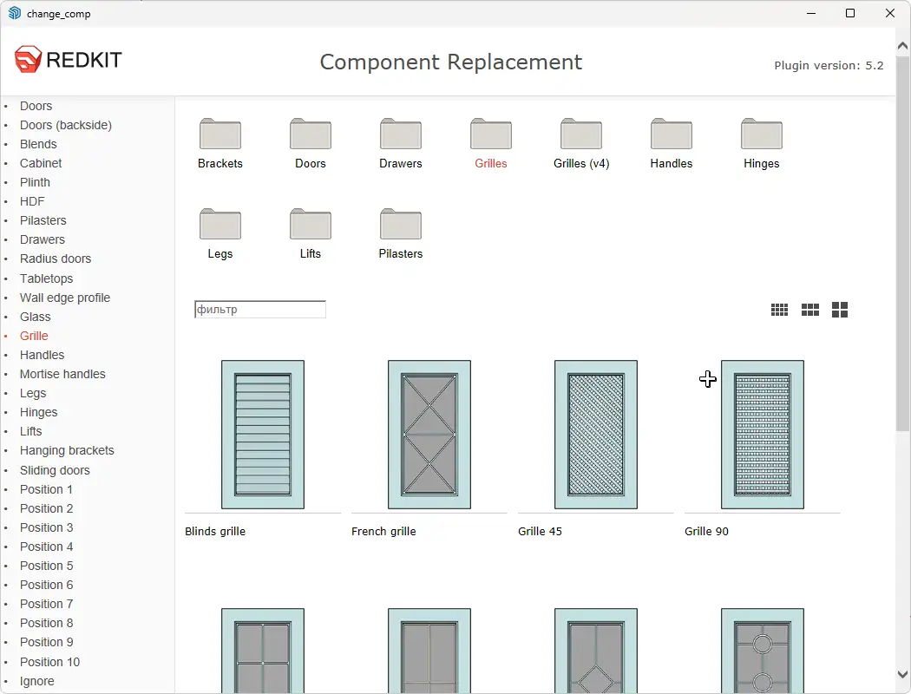The width and height of the screenshot is (911, 694).
Task: Open the Hinges folder icon
Action: click(x=761, y=136)
